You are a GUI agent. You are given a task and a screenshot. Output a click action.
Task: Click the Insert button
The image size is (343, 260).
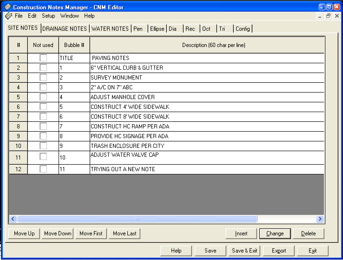[241, 233]
